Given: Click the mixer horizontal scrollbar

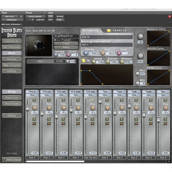Looking at the screenshot, I should [x=56, y=162].
